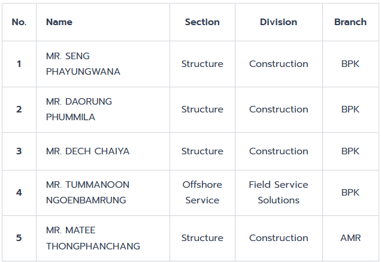Click the AMR branch cell
The width and height of the screenshot is (381, 262).
(x=350, y=238)
